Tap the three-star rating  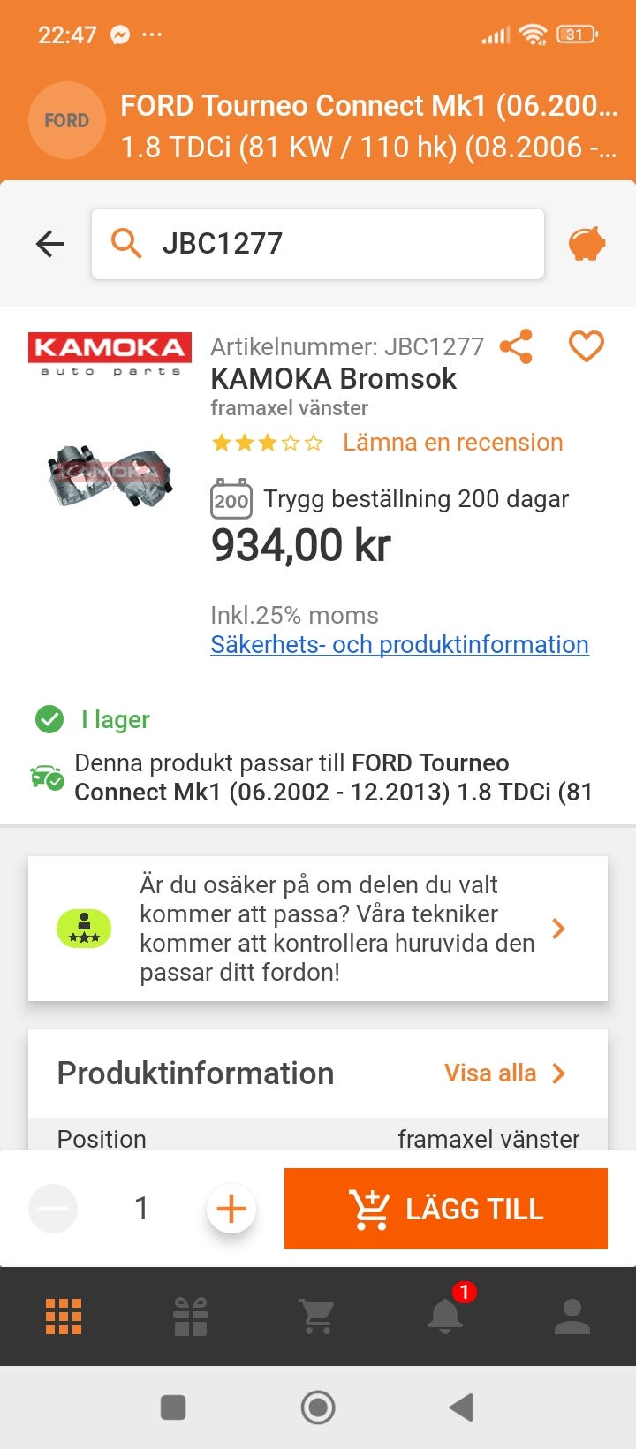267,443
